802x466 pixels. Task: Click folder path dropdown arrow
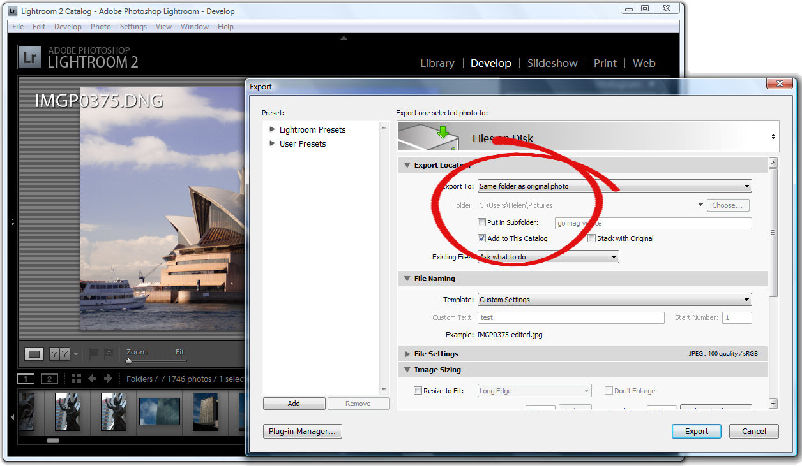pyautogui.click(x=700, y=205)
